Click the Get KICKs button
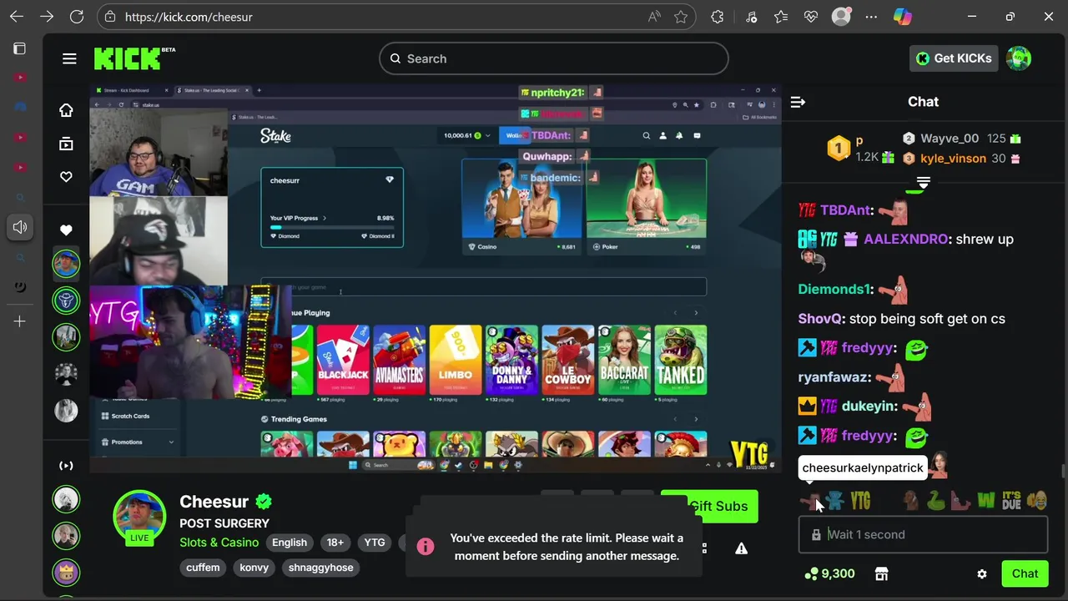 click(955, 58)
